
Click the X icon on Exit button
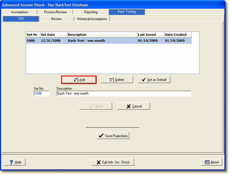[98, 162]
